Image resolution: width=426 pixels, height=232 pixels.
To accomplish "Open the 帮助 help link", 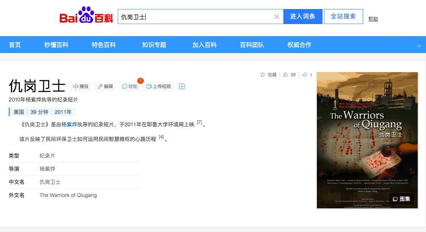I will pyautogui.click(x=373, y=19).
